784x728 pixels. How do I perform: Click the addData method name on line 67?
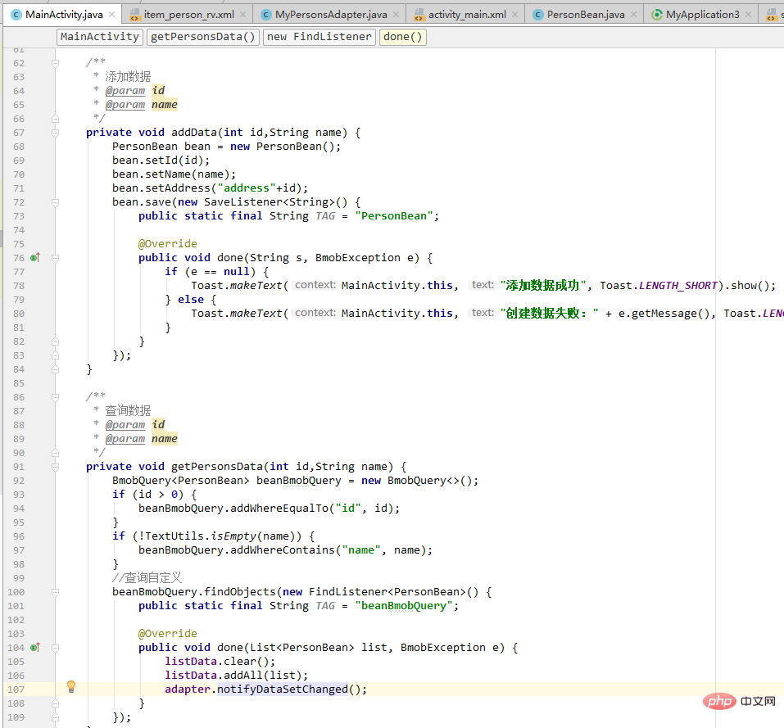[194, 133]
